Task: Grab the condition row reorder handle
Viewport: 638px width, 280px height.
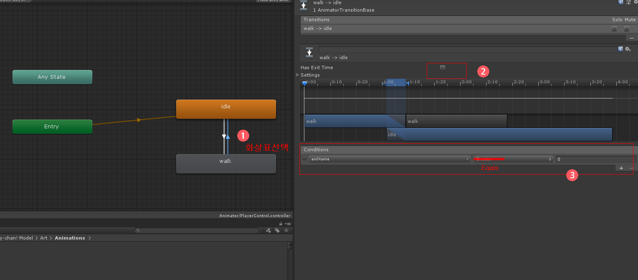Action: click(304, 159)
